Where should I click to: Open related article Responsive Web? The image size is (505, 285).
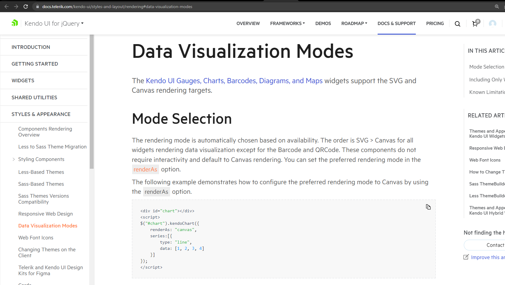coord(487,148)
